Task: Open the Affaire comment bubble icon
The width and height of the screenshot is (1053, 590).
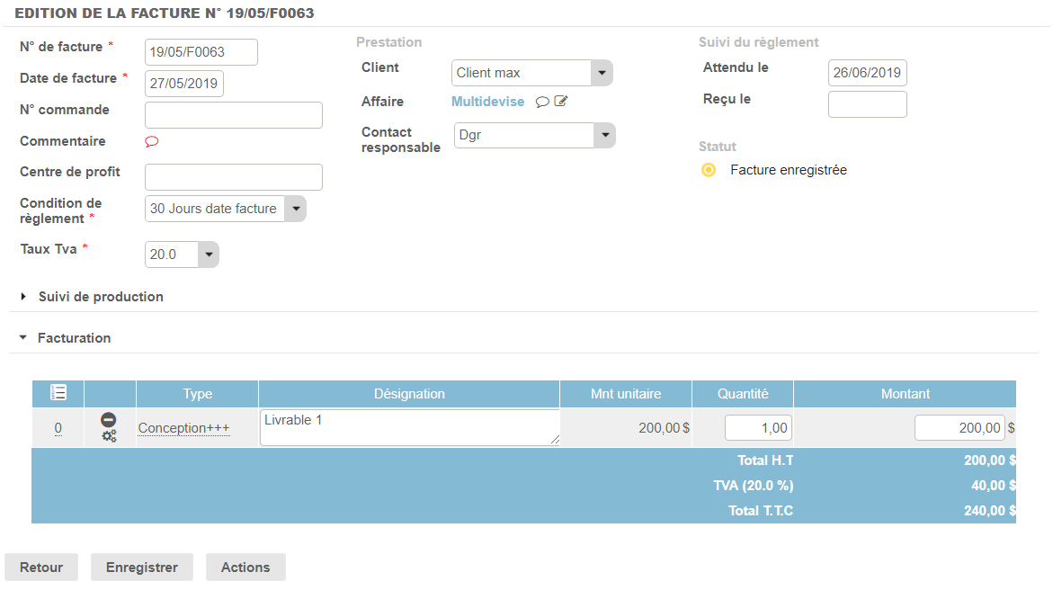Action: (542, 103)
